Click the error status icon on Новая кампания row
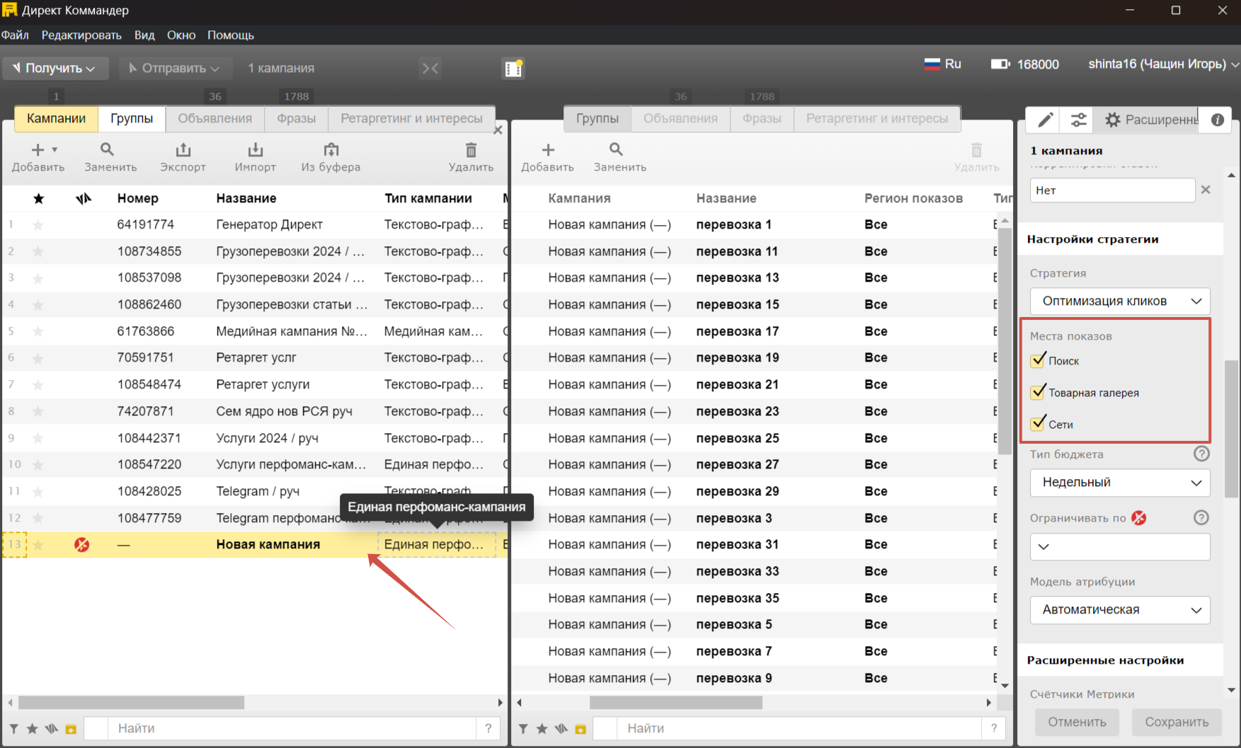Viewport: 1241px width, 748px height. coord(82,544)
